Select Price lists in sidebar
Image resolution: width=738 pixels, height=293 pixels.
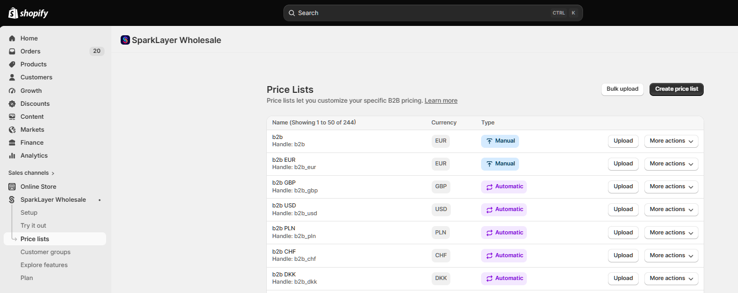55,239
